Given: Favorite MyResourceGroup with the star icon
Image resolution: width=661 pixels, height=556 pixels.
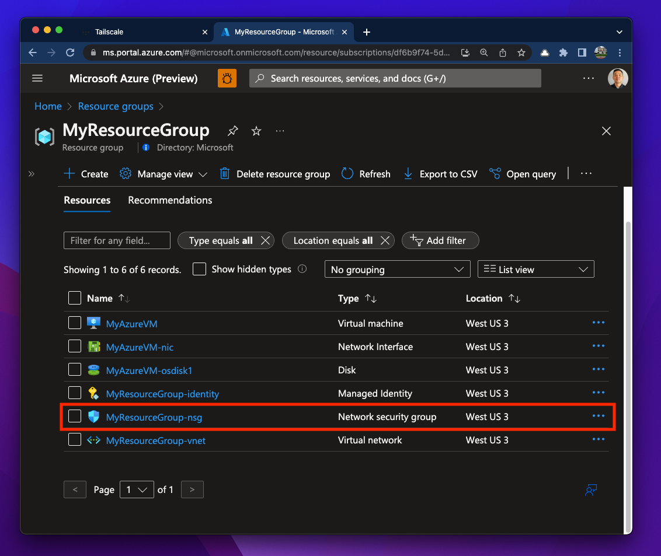Looking at the screenshot, I should tap(256, 131).
